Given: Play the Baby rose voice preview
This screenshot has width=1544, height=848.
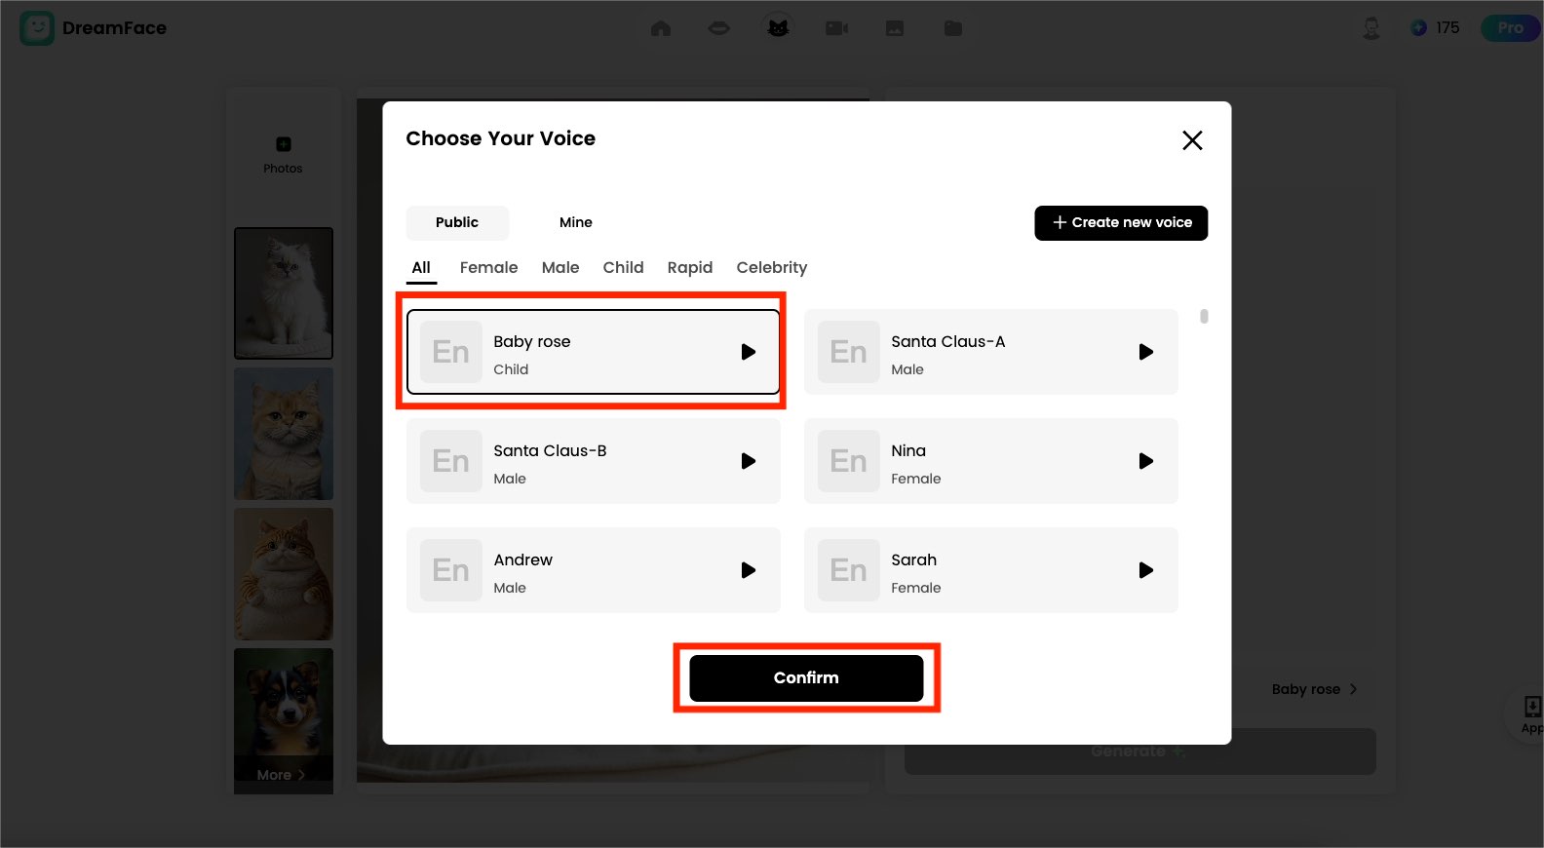Looking at the screenshot, I should coord(748,352).
